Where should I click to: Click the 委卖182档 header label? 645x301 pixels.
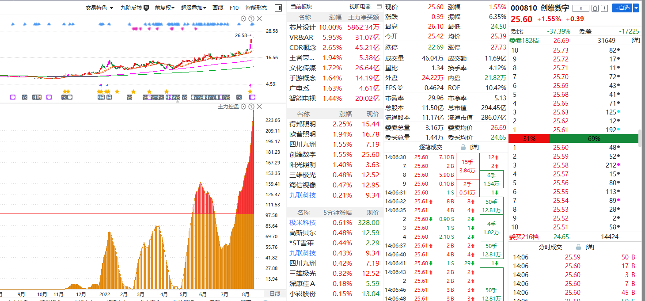[524, 40]
